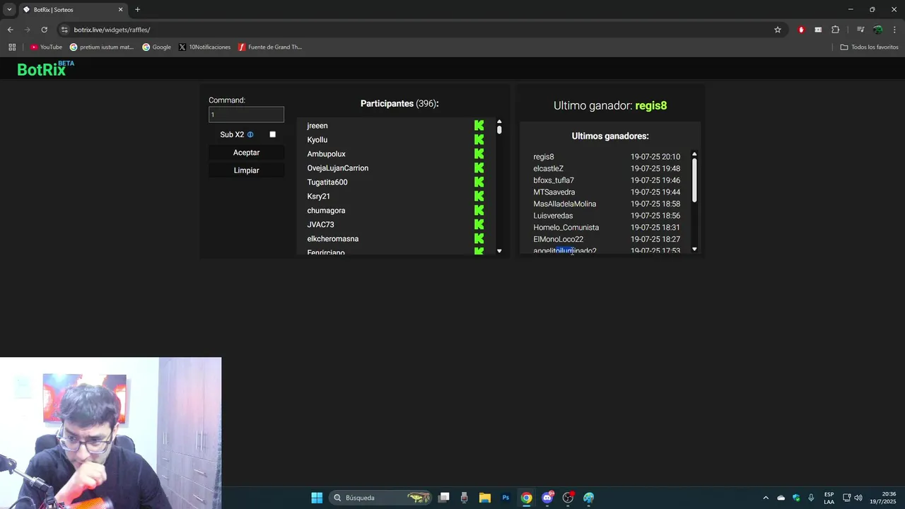Open the pretium iustum bookmark
Viewport: 905px width, 509px height.
pyautogui.click(x=102, y=47)
